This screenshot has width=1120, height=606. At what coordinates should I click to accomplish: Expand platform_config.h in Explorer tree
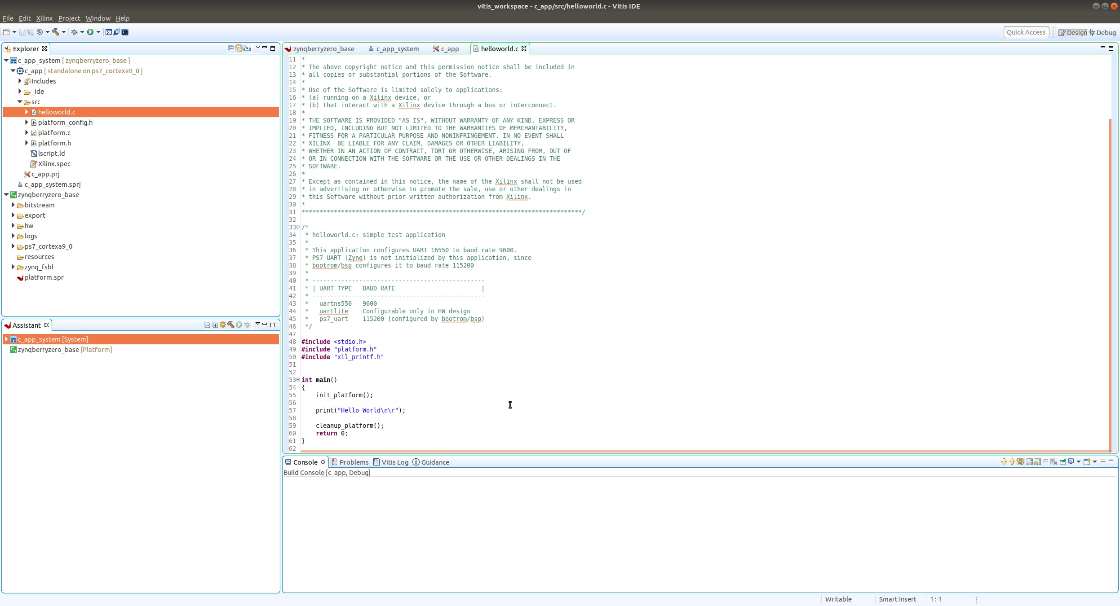coord(27,122)
